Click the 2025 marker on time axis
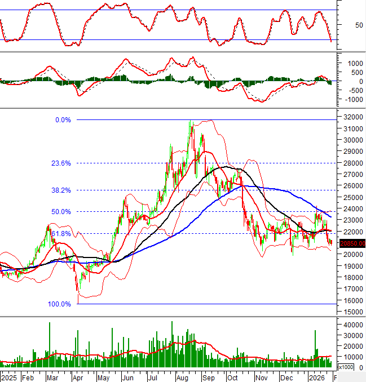The image size is (366, 382). pos(8,376)
